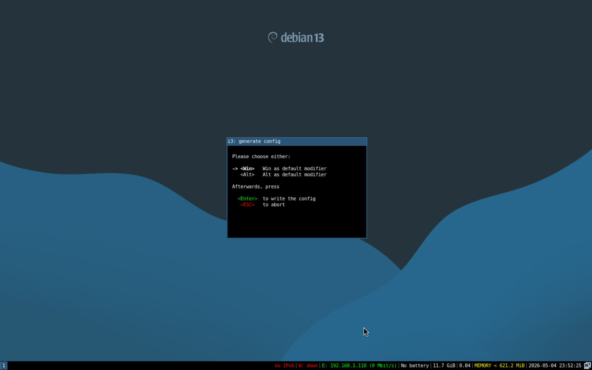Click the 'W: down' wireless status
The width and height of the screenshot is (592, 370).
click(x=308, y=366)
